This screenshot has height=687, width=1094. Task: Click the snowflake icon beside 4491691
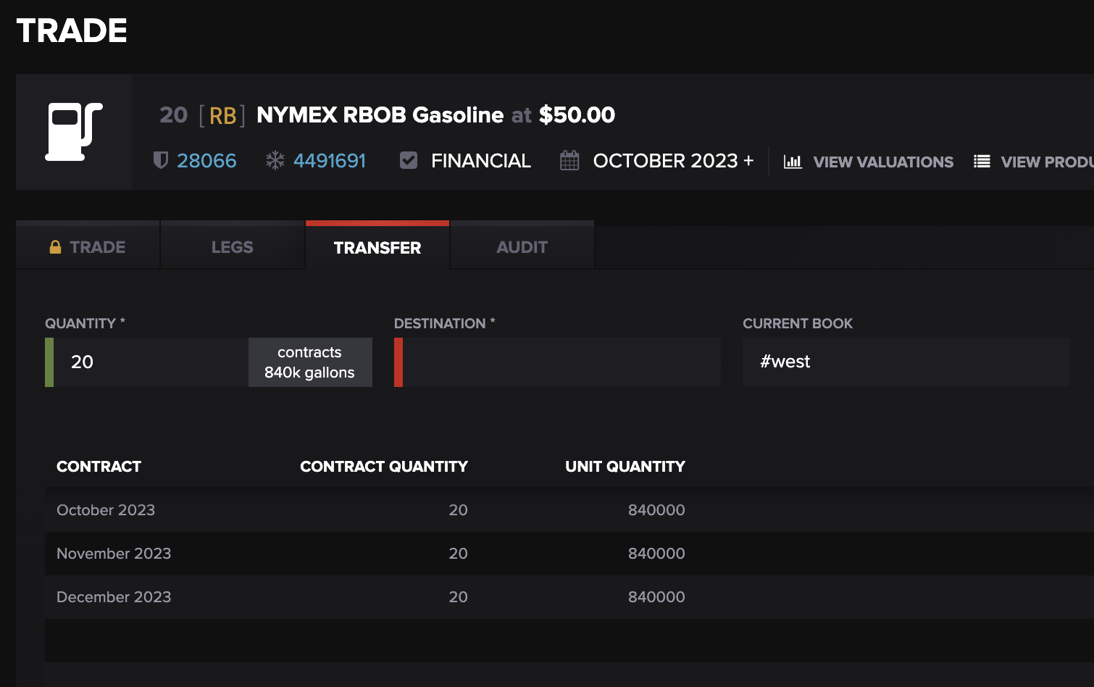[x=275, y=160]
